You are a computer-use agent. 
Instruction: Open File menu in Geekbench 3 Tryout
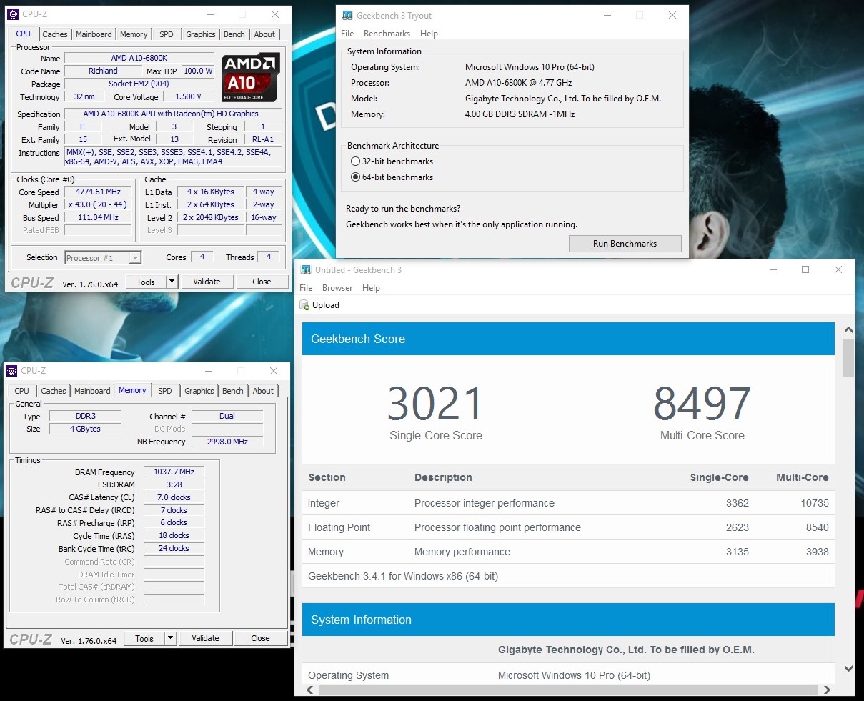pos(347,34)
